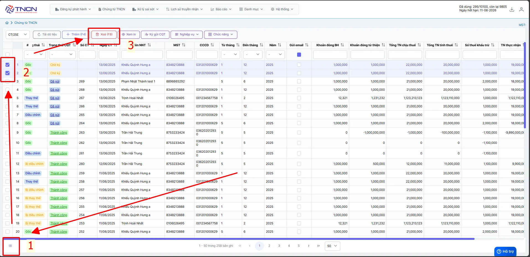Click the download icon in the header
The image size is (530, 257).
(x=512, y=9)
